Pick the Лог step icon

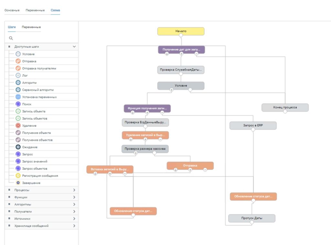point(18,75)
